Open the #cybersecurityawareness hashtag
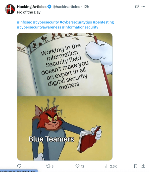149x172 pixels. [39, 27]
